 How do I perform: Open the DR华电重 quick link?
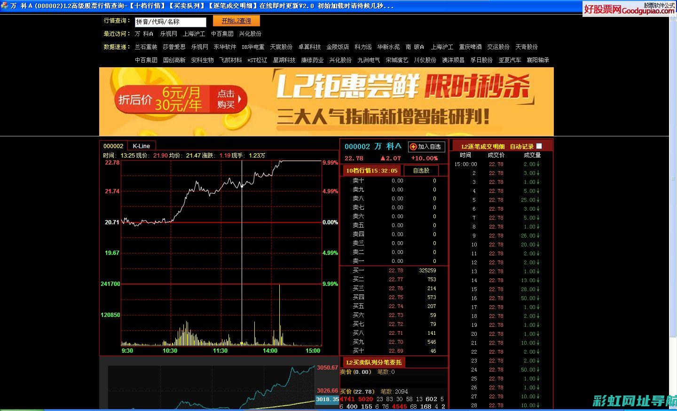(x=253, y=47)
